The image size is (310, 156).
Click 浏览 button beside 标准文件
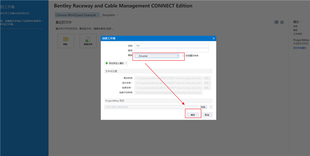point(207,88)
